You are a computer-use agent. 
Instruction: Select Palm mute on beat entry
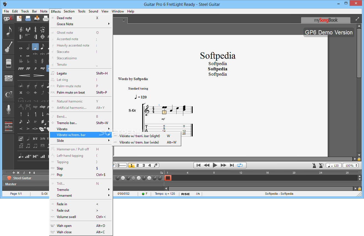(81, 93)
